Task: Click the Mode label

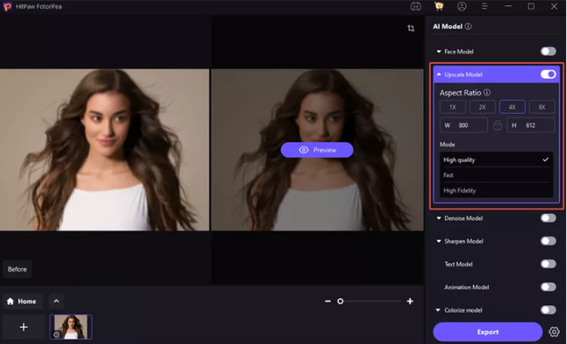Action: tap(447, 144)
